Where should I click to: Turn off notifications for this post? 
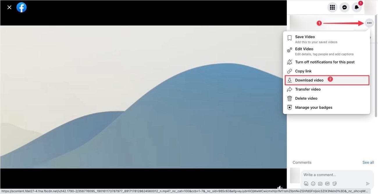(324, 62)
